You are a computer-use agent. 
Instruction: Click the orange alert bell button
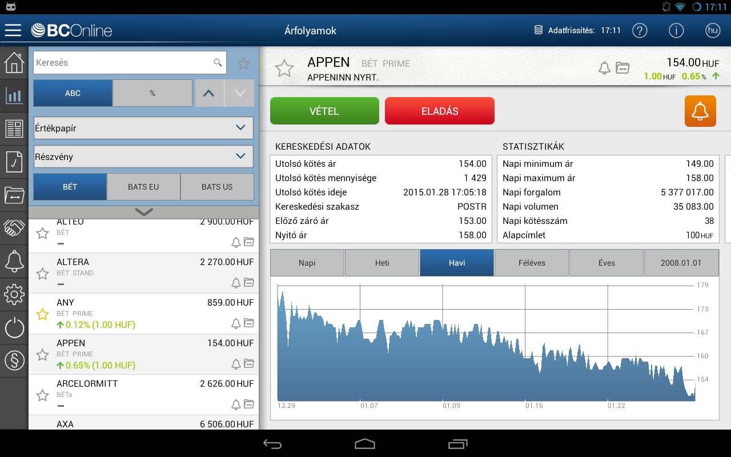(700, 111)
